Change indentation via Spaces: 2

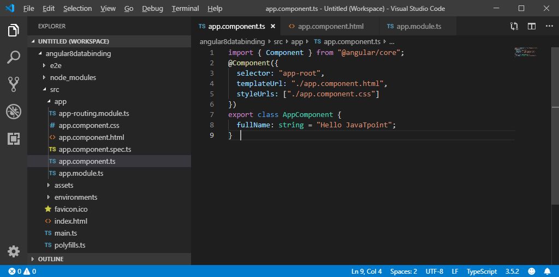[403, 272]
